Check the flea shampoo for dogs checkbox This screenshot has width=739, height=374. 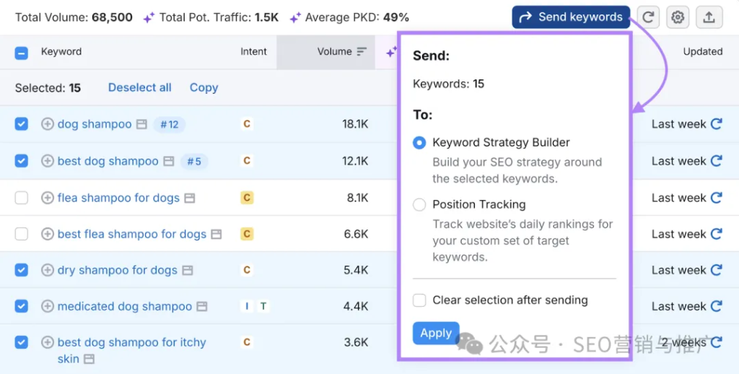[22, 198]
